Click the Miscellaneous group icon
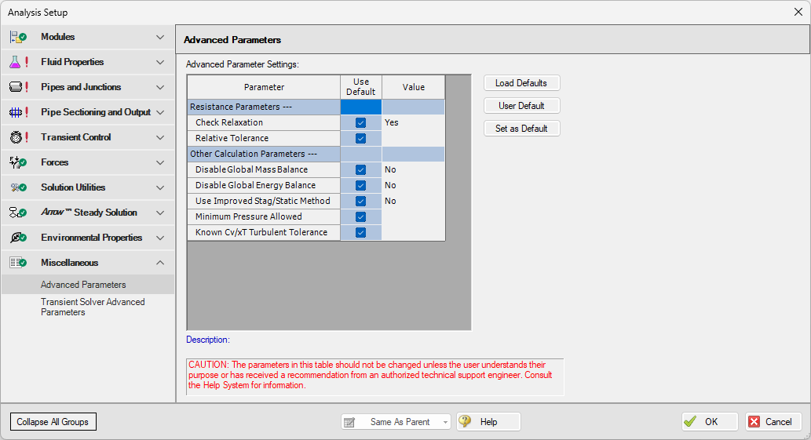This screenshot has width=811, height=440. pos(18,263)
